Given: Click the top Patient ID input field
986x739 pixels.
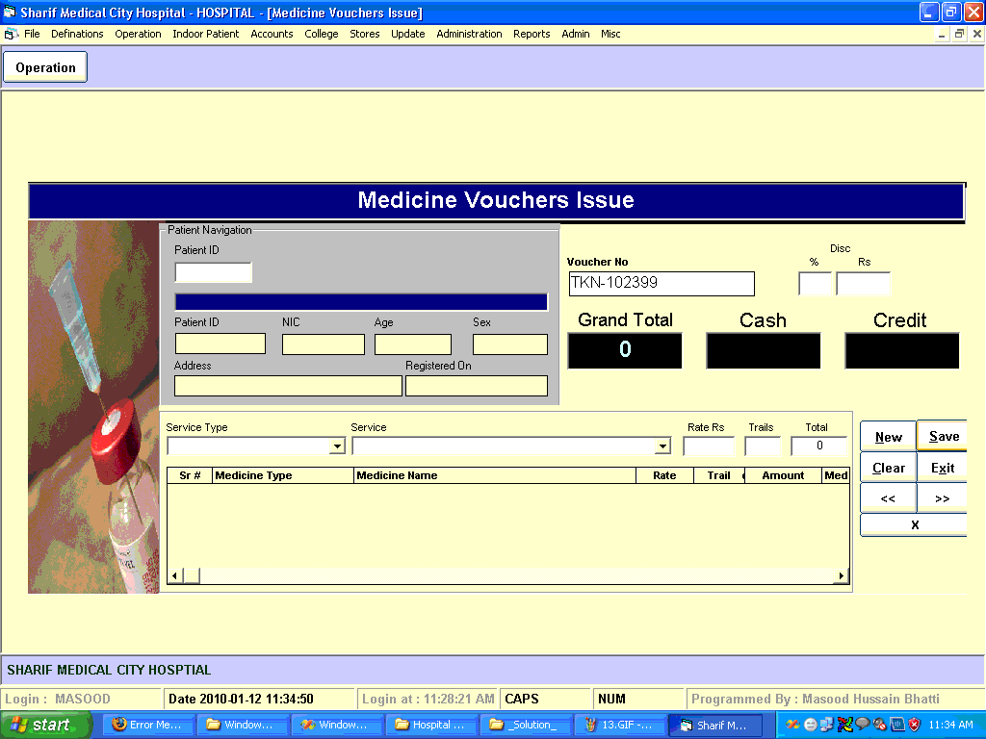Looking at the screenshot, I should point(213,272).
